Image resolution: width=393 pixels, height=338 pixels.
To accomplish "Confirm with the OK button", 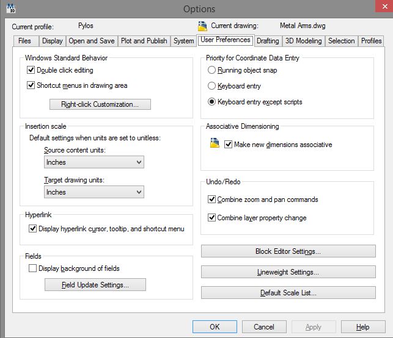I will coord(215,327).
